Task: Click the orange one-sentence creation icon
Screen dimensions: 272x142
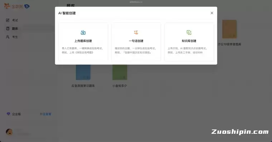Action: [x=136, y=33]
